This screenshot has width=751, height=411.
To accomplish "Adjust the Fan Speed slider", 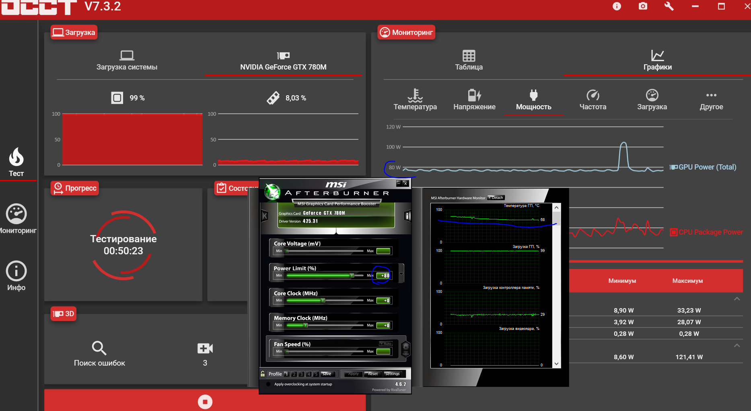I will (324, 351).
